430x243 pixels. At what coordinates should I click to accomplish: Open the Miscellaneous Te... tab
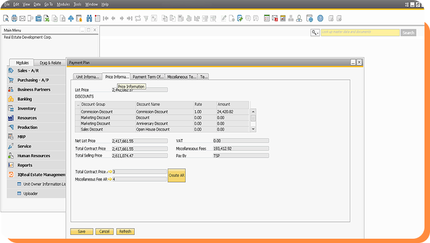click(x=181, y=77)
